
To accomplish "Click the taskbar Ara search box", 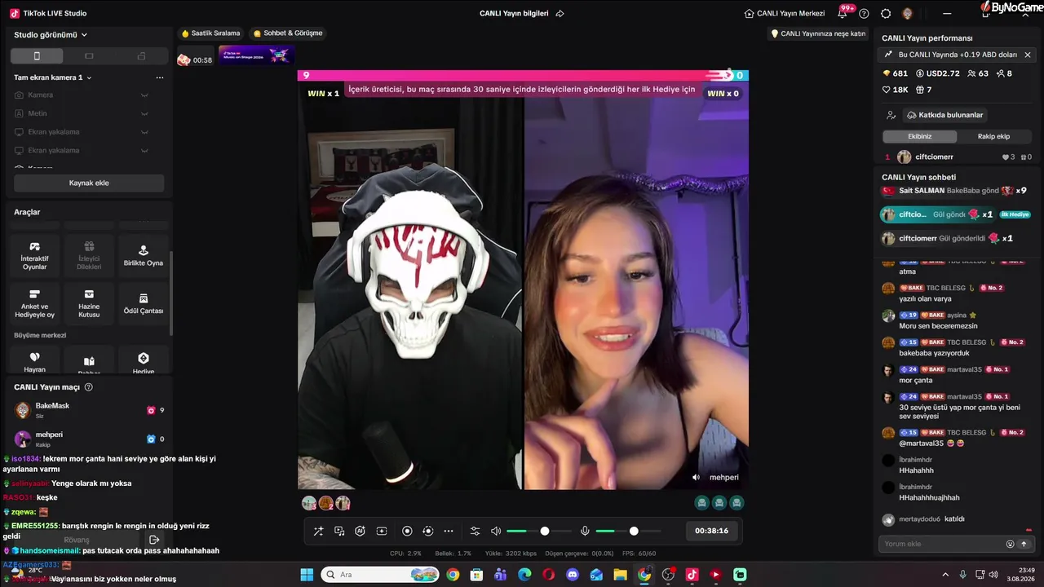I will point(378,575).
